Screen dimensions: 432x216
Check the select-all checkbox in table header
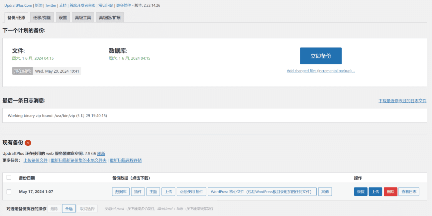pyautogui.click(x=9, y=178)
